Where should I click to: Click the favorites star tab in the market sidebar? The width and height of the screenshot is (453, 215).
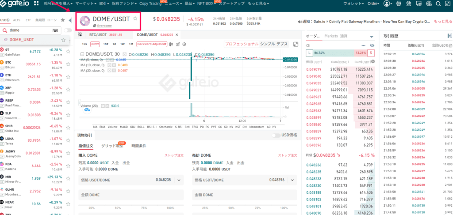click(63, 20)
